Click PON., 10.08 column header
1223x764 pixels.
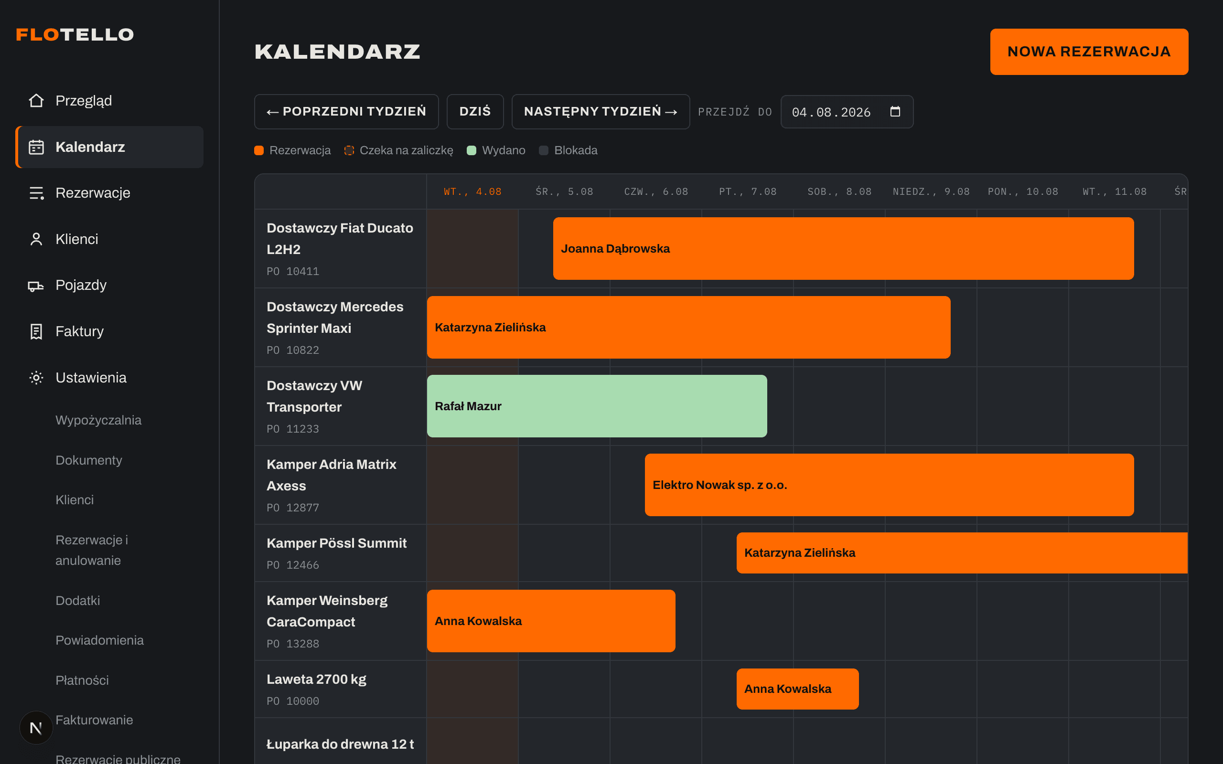point(1023,191)
